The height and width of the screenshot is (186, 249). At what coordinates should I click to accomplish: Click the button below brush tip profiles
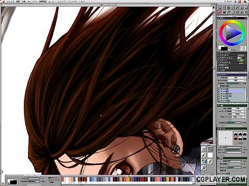pyautogui.click(x=240, y=143)
